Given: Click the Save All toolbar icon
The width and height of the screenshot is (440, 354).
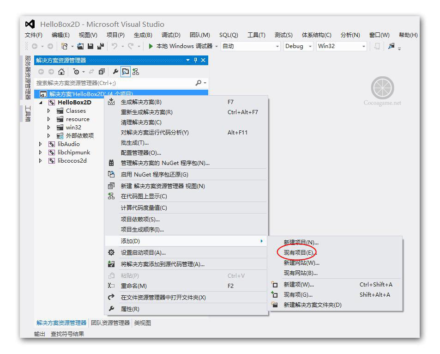Looking at the screenshot, I should [101, 46].
